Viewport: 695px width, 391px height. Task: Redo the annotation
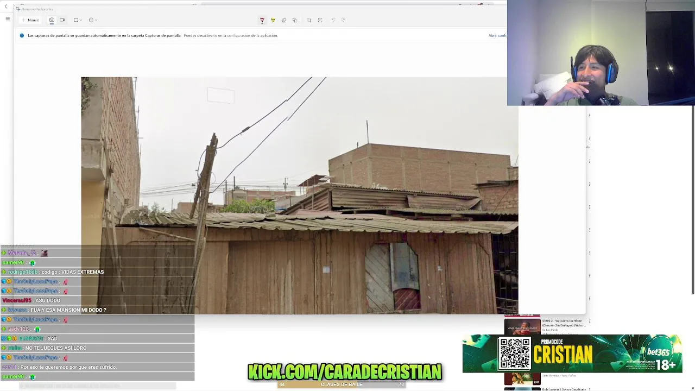[343, 20]
